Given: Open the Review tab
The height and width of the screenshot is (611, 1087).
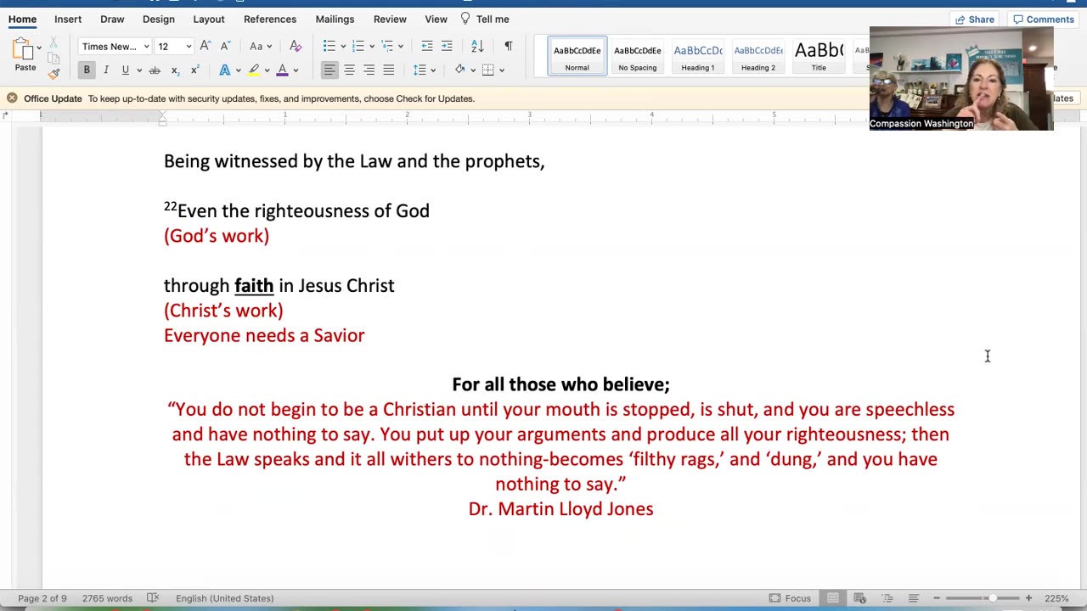Looking at the screenshot, I should (x=390, y=19).
